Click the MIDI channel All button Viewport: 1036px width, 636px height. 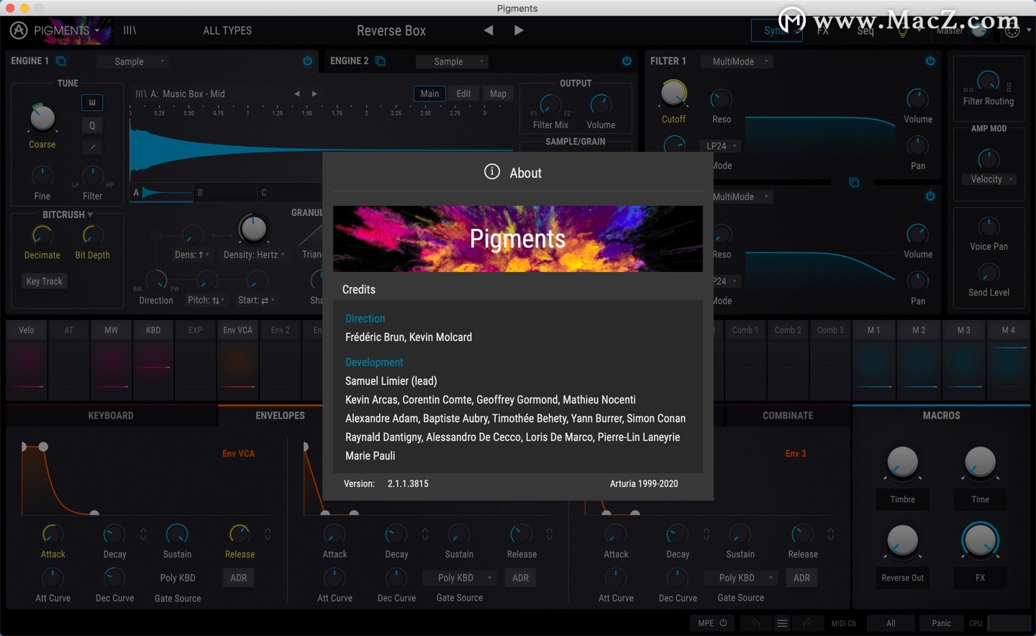(x=891, y=623)
